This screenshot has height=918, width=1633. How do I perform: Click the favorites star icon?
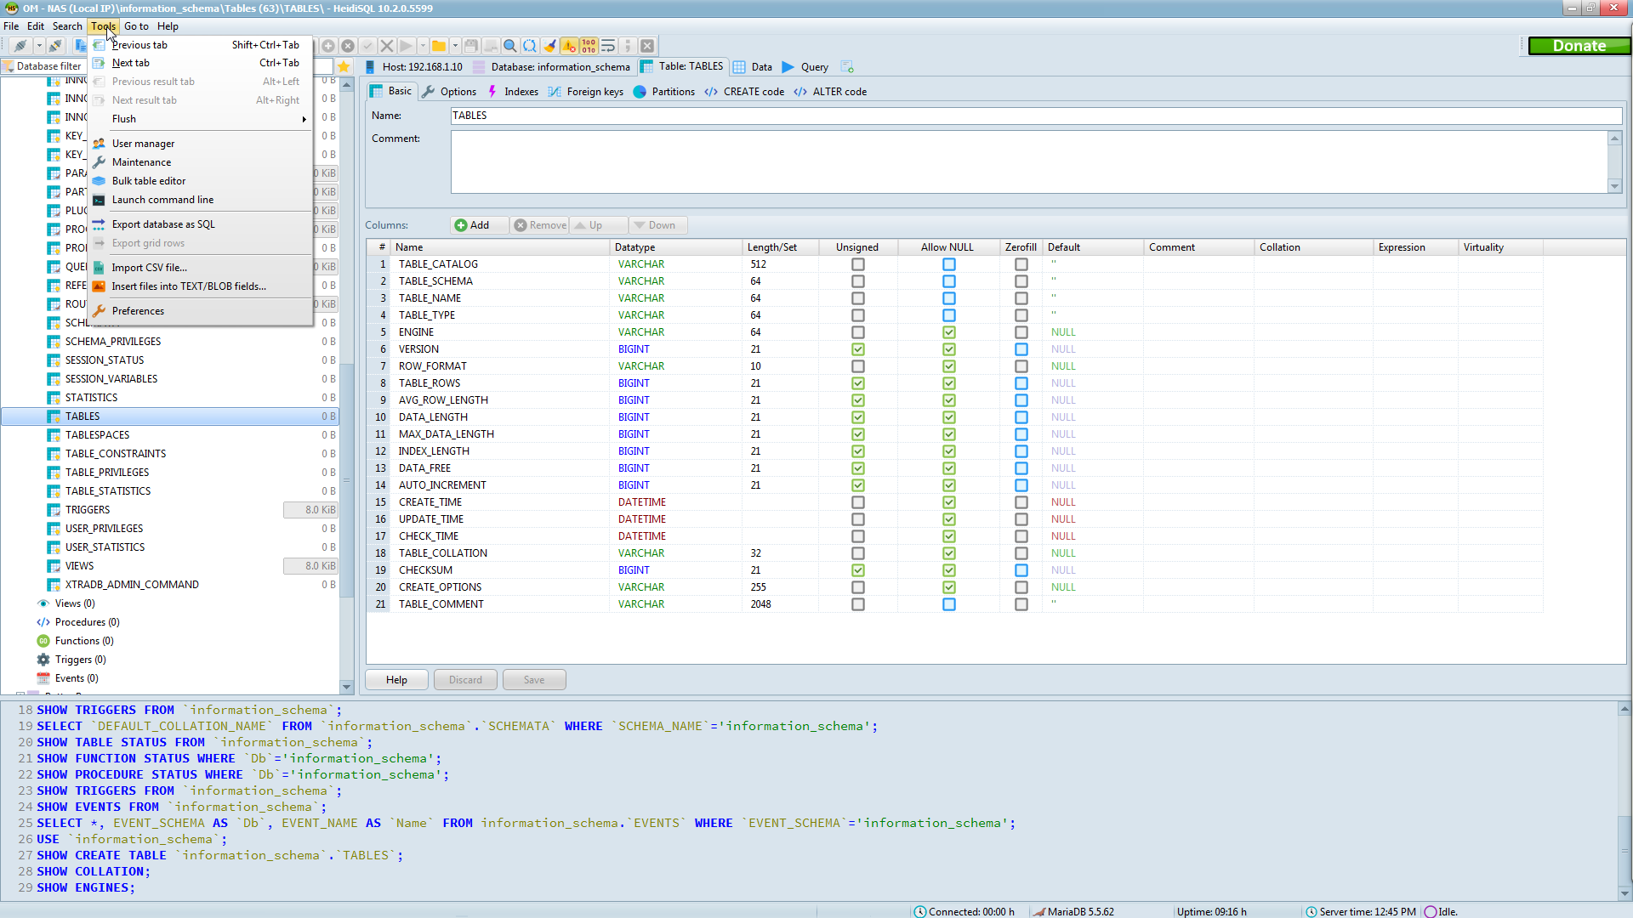coord(344,66)
